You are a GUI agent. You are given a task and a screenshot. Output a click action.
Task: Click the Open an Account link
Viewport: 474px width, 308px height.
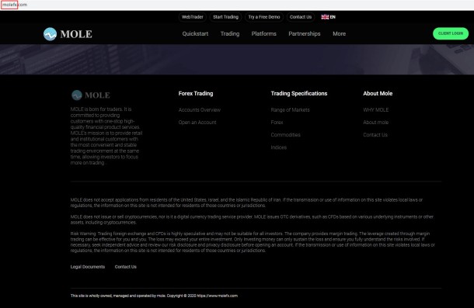point(197,123)
